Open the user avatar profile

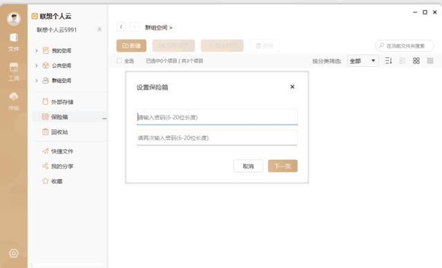[x=14, y=19]
